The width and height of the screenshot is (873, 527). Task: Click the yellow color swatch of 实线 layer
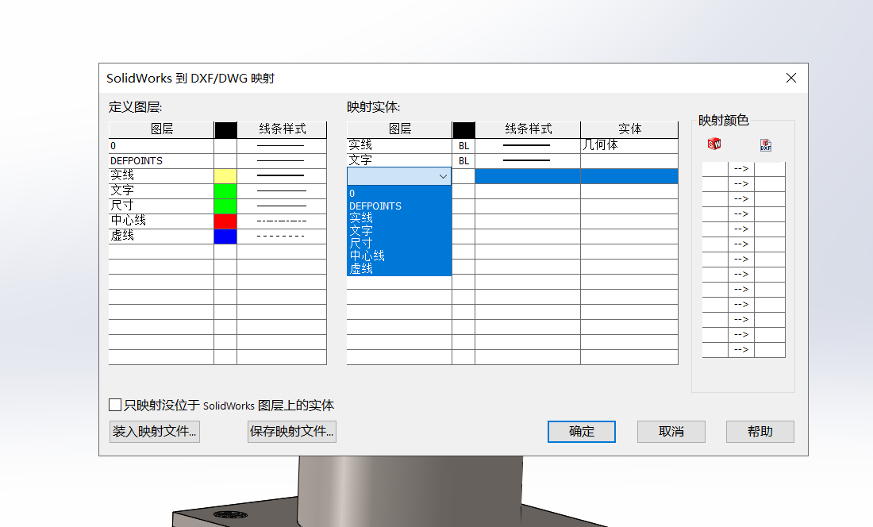(225, 176)
